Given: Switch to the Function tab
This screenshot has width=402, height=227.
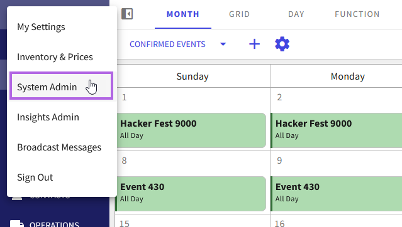Looking at the screenshot, I should tap(357, 14).
